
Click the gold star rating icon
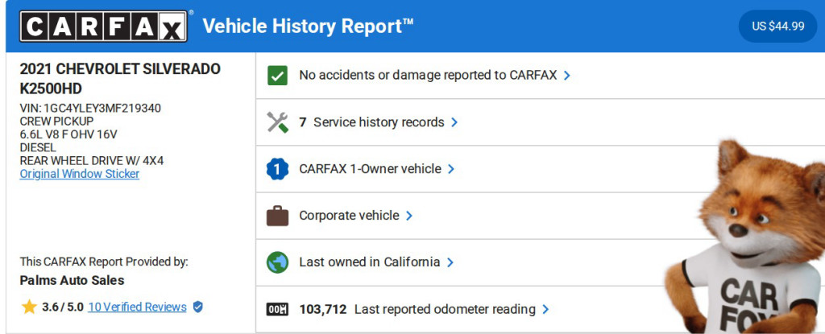coord(29,307)
